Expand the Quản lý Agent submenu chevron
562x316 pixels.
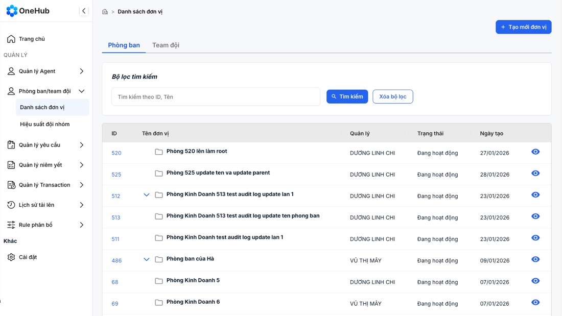[82, 71]
